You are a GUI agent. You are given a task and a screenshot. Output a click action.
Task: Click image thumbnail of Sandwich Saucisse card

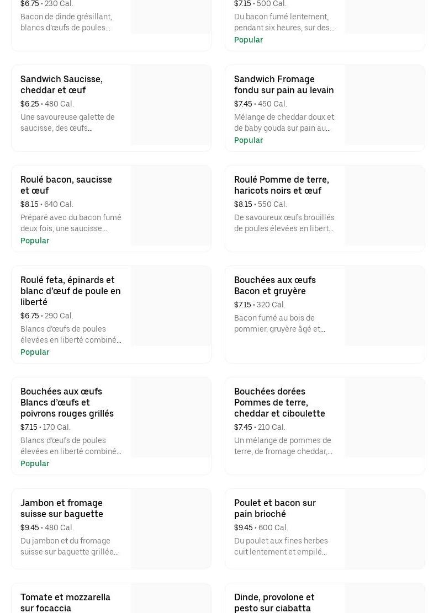pyautogui.click(x=171, y=105)
